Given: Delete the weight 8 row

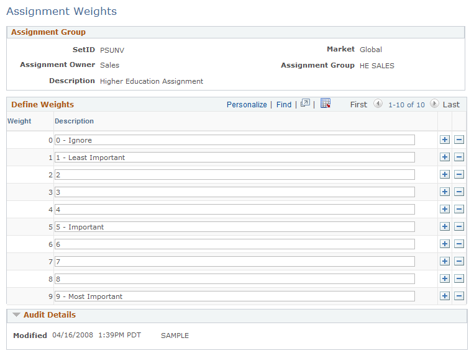Looking at the screenshot, I should [x=459, y=278].
